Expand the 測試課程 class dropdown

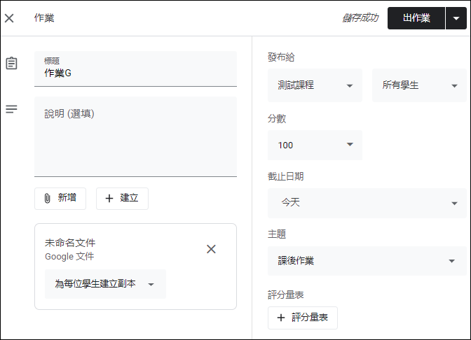click(315, 85)
